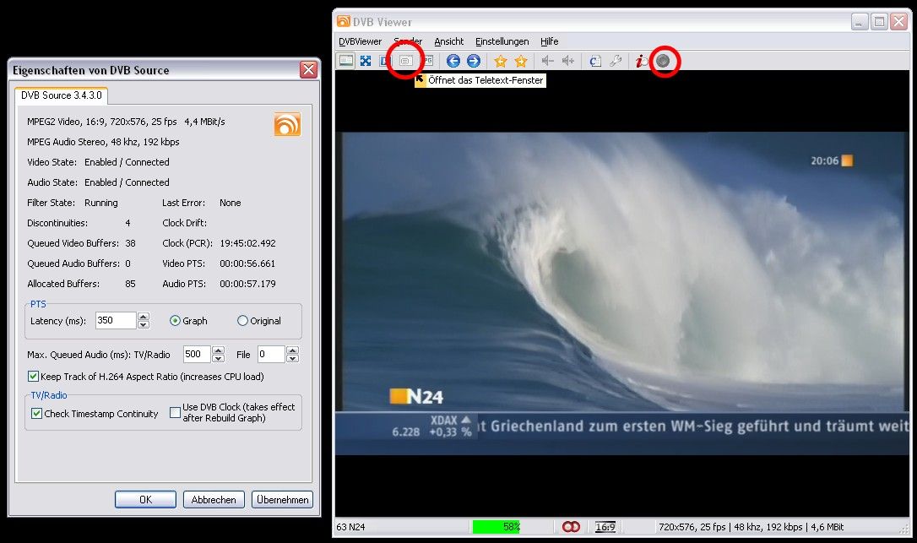Open the Einstellungen menu
This screenshot has height=543, width=917.
pos(502,41)
